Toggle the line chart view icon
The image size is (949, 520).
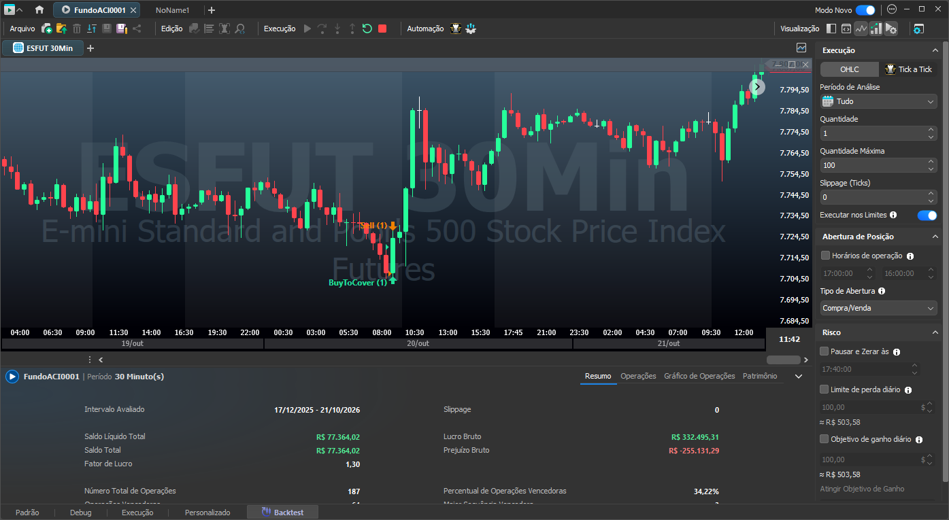(861, 29)
